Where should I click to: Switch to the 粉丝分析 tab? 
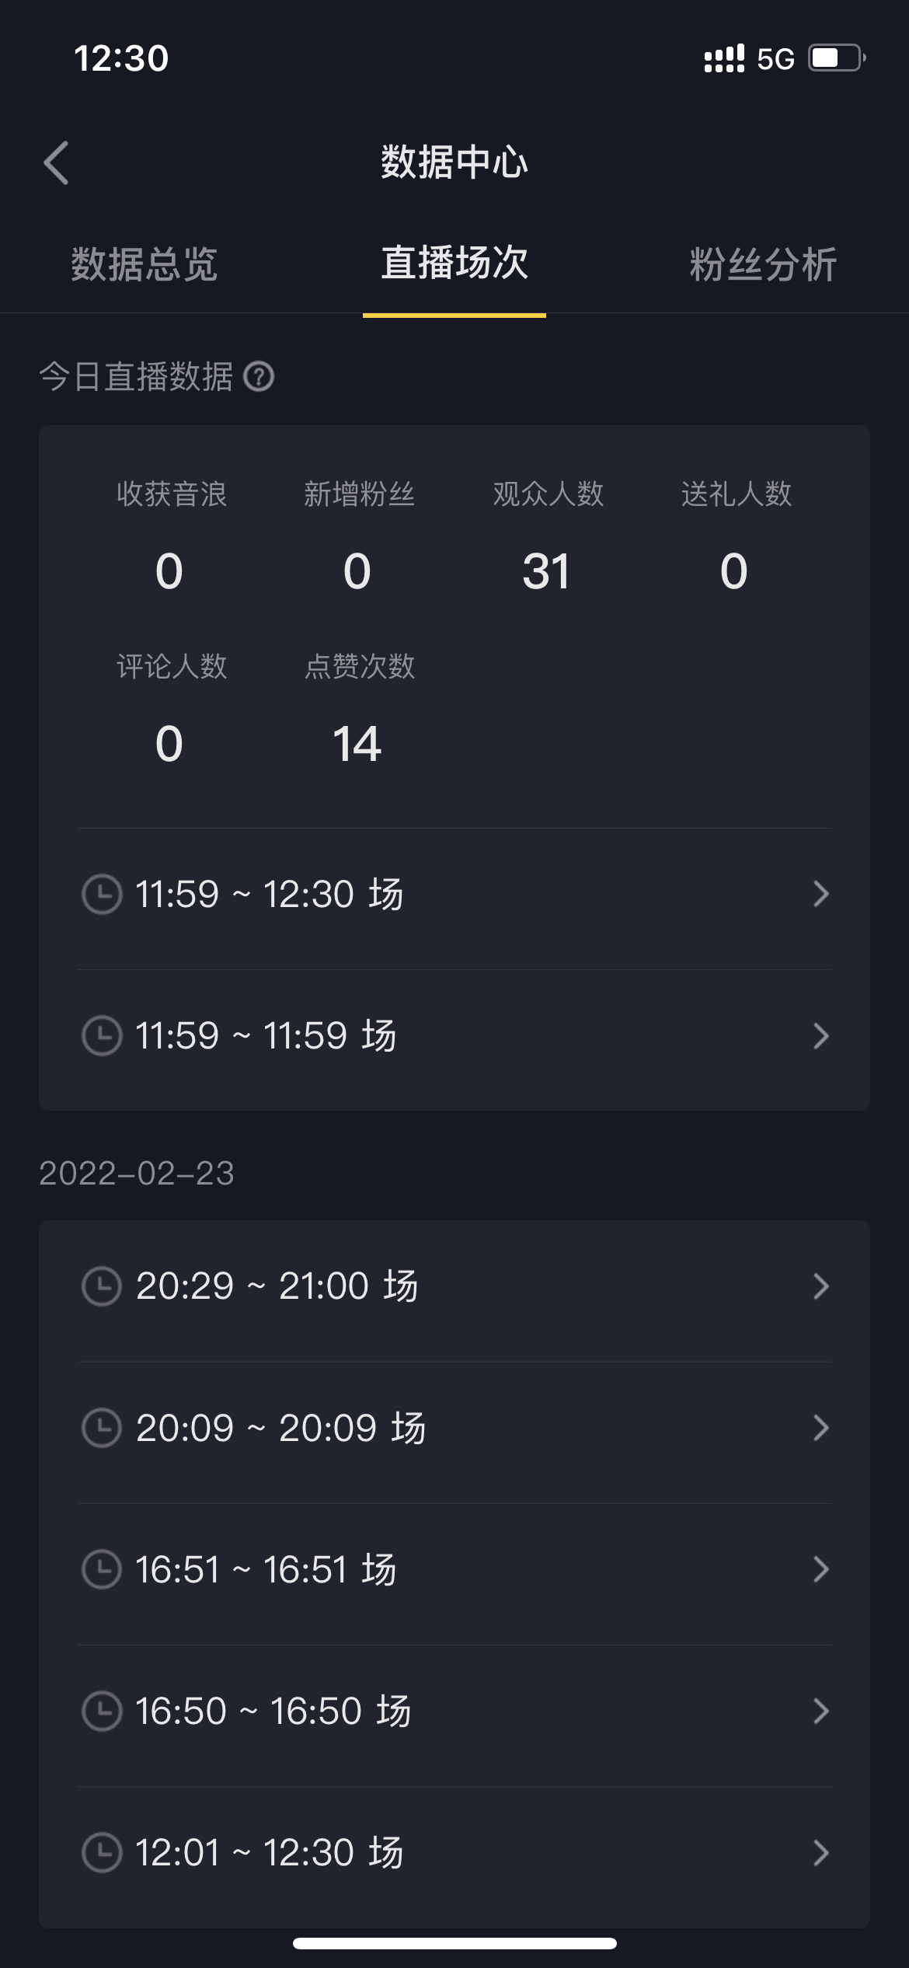point(763,264)
